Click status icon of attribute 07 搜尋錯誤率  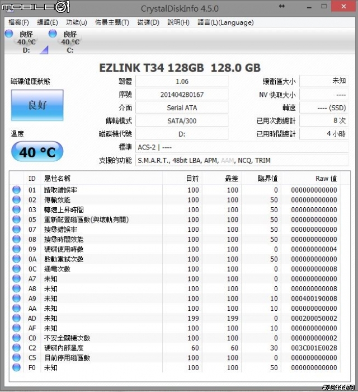pos(16,229)
